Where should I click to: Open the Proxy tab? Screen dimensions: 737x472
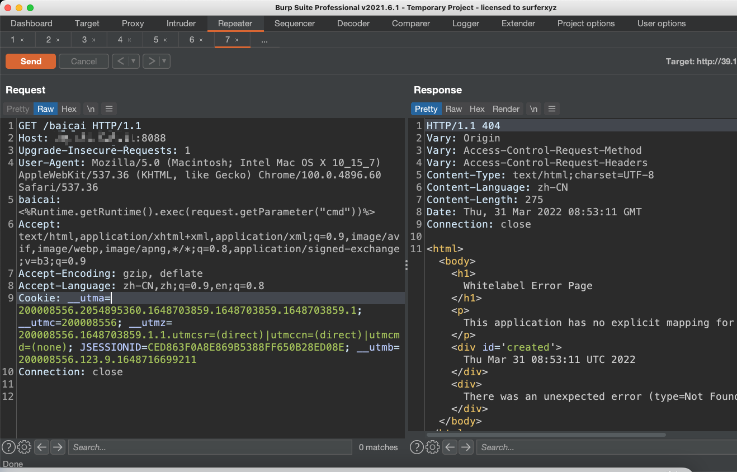[x=133, y=23]
